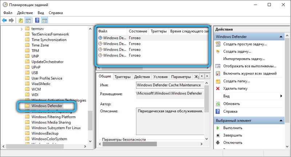
Task: Click 'Создать задачу...' action
Action: tap(237, 52)
